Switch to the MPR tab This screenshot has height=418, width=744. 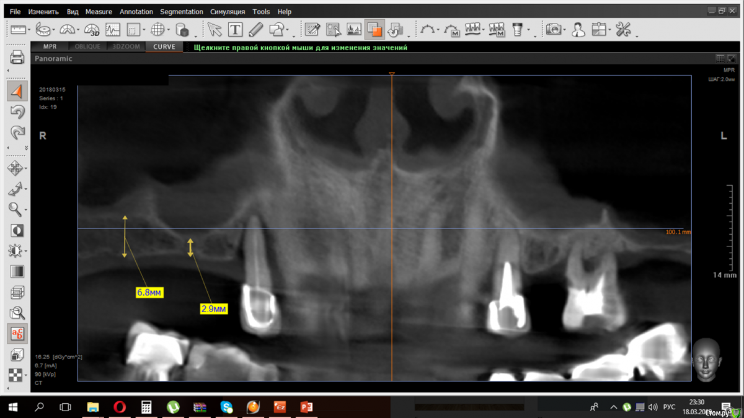(50, 47)
